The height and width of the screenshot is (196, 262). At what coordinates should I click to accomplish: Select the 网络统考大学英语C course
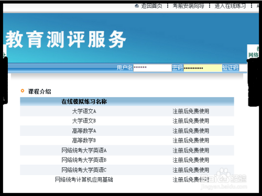click(84, 170)
